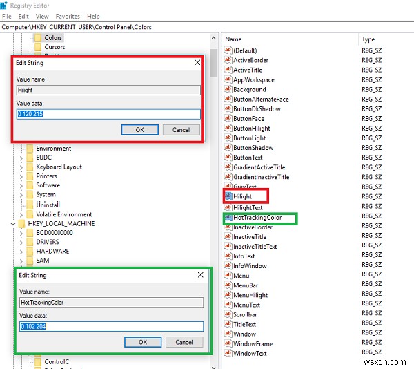Select the Background value icon

pos(228,89)
